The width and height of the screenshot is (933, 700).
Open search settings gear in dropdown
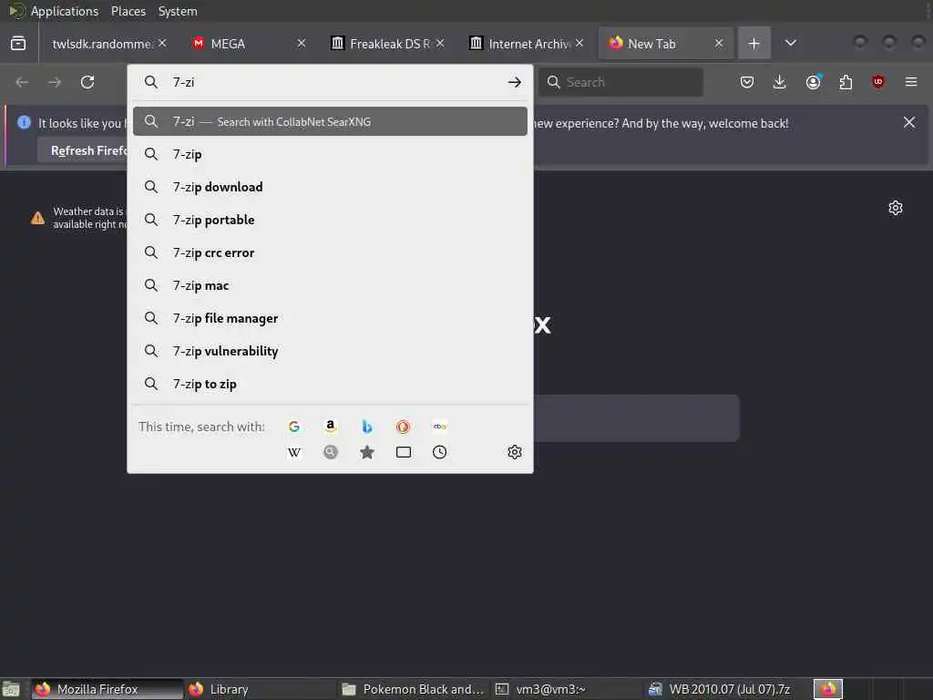point(515,452)
